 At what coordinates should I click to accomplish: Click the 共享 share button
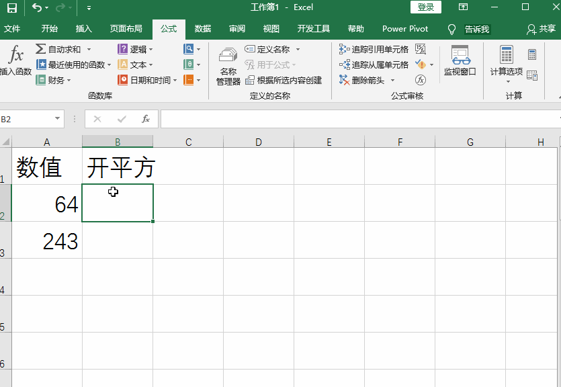tap(541, 29)
